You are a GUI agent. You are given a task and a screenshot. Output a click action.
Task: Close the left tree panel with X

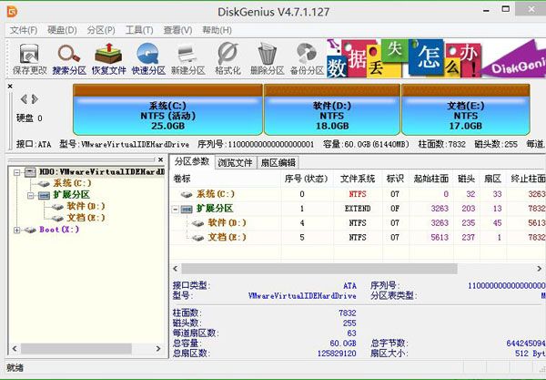[x=160, y=159]
